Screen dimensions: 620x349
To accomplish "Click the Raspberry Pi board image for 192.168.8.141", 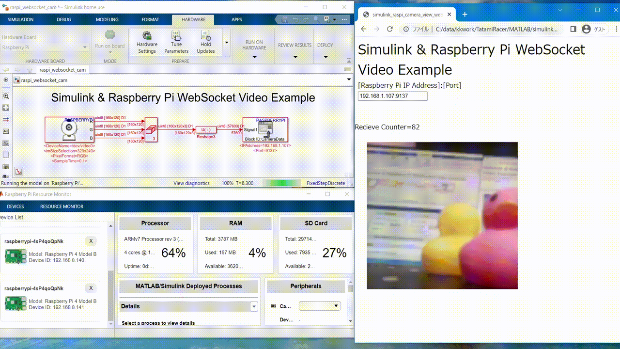I will pyautogui.click(x=15, y=303).
